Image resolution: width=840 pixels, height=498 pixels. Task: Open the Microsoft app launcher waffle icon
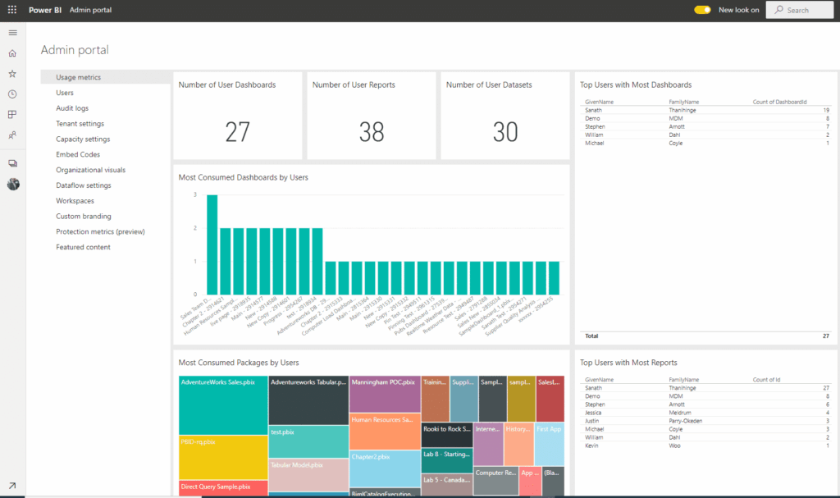[x=11, y=10]
